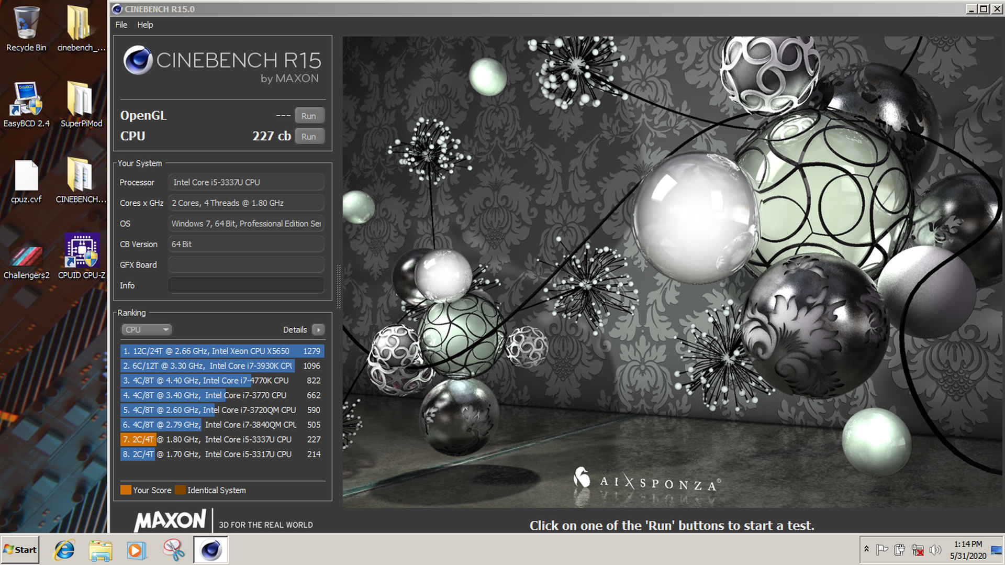Click the Your Score orange swatch
The image size is (1005, 565).
point(126,490)
